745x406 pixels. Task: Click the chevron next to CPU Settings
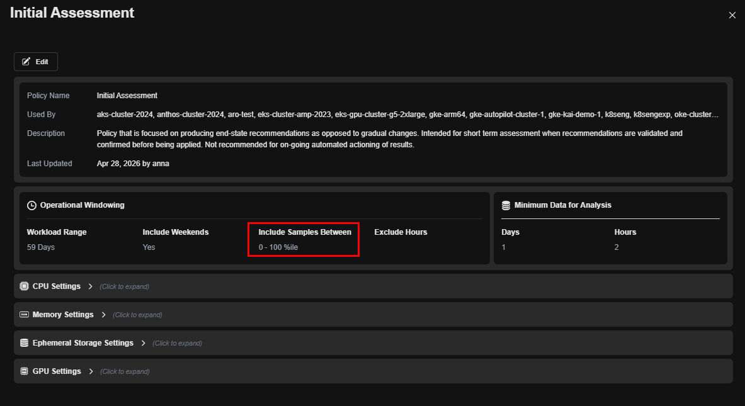pos(90,286)
